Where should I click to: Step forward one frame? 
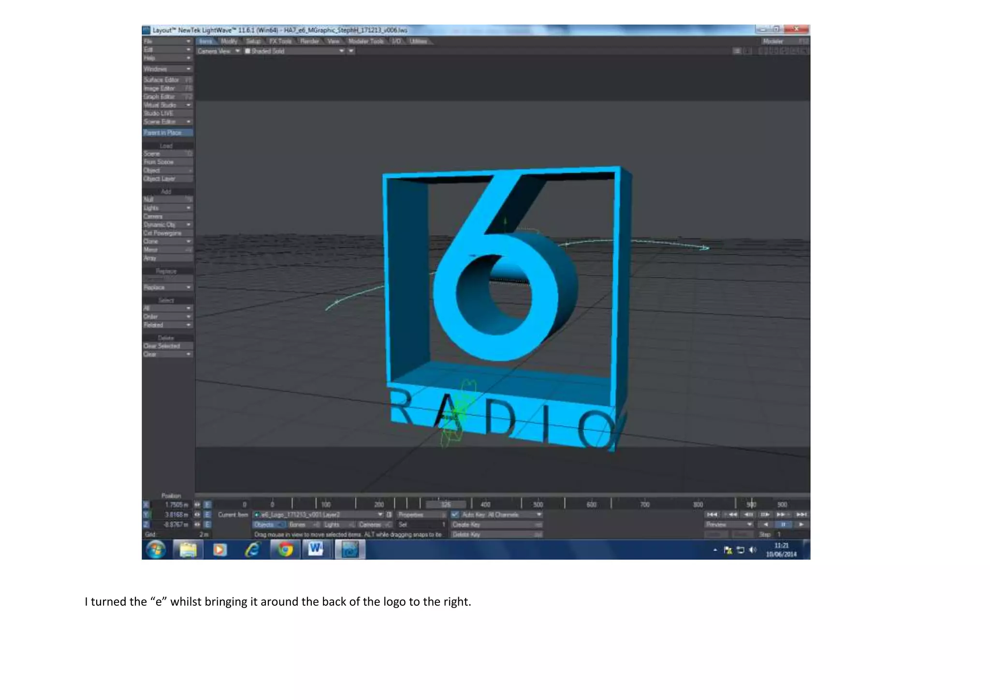[x=765, y=514]
